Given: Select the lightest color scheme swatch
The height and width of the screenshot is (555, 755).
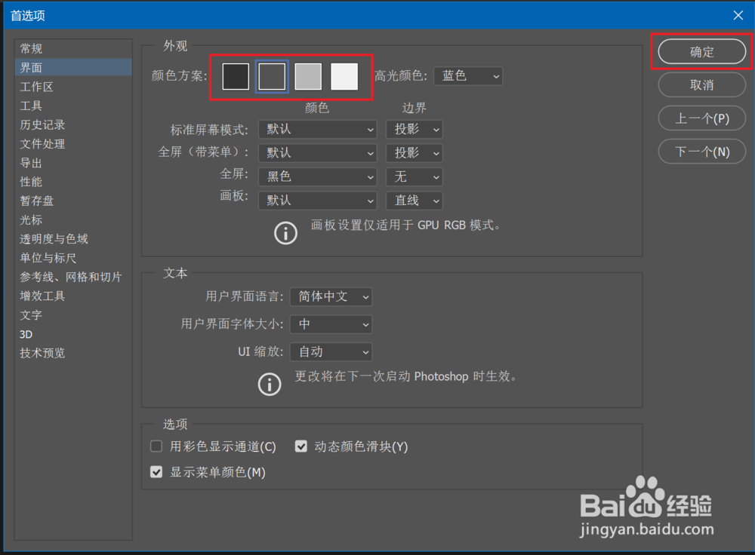Looking at the screenshot, I should point(344,76).
